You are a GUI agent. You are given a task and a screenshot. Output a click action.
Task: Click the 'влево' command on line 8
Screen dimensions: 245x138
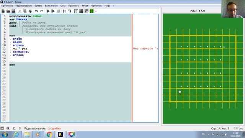(x=17, y=39)
